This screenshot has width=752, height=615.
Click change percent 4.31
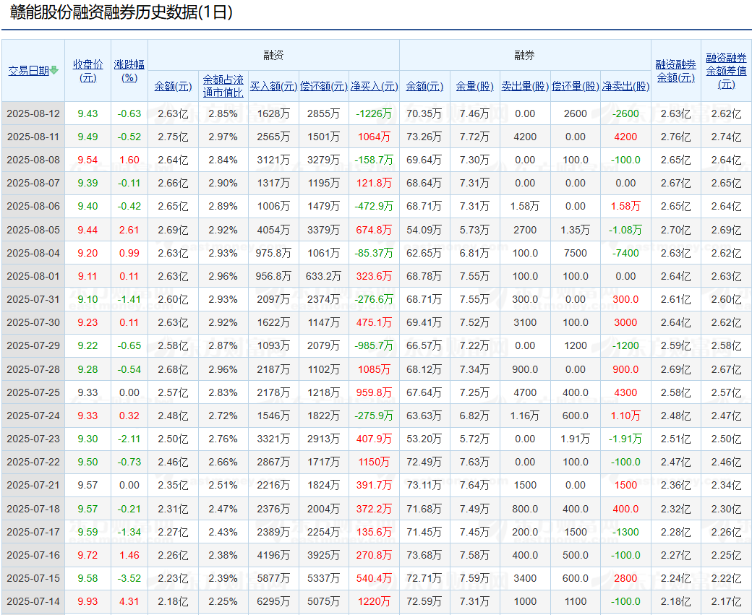tap(129, 601)
